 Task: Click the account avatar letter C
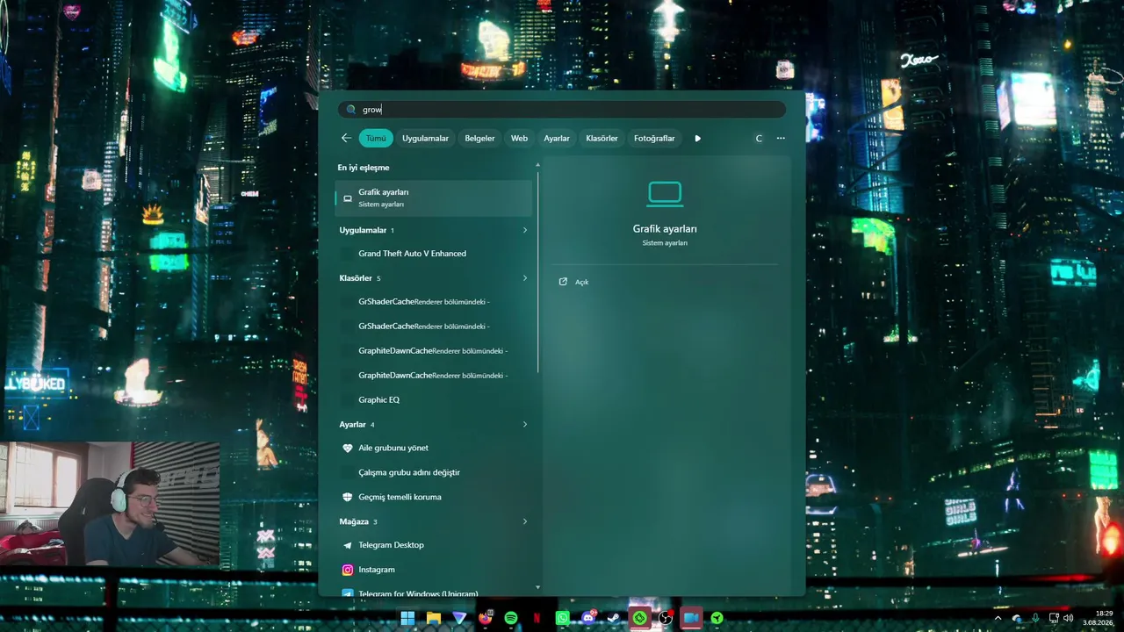pyautogui.click(x=759, y=138)
